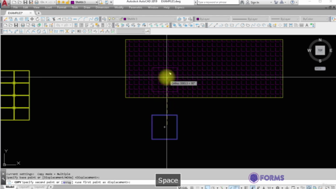Select the Linear dimension tool
This screenshot has width=336, height=189.
5,31
